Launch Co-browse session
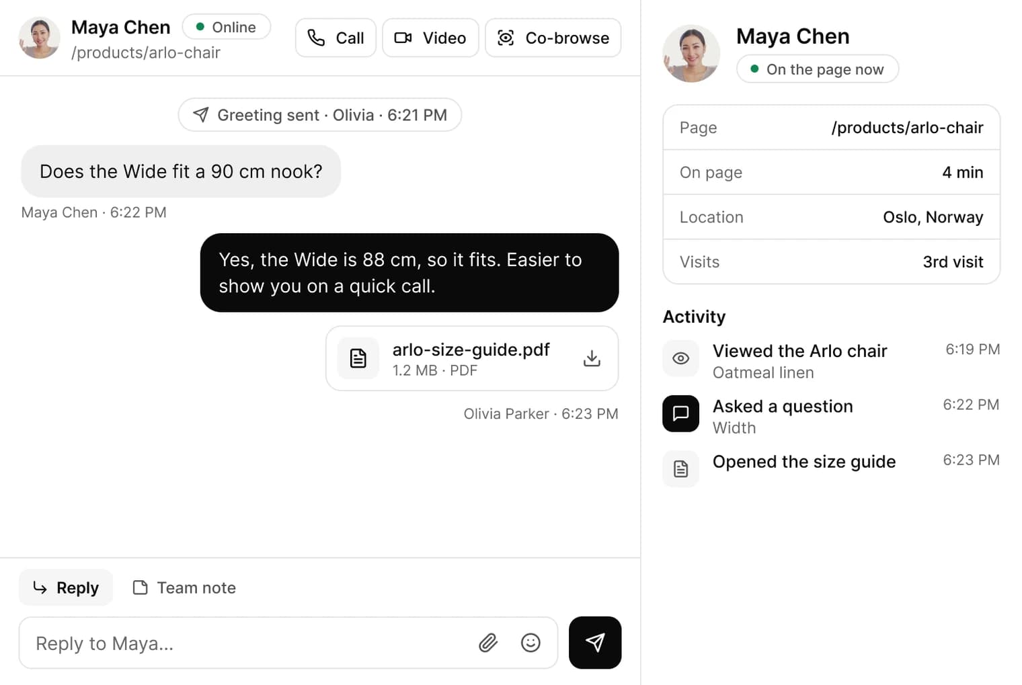 pos(553,38)
